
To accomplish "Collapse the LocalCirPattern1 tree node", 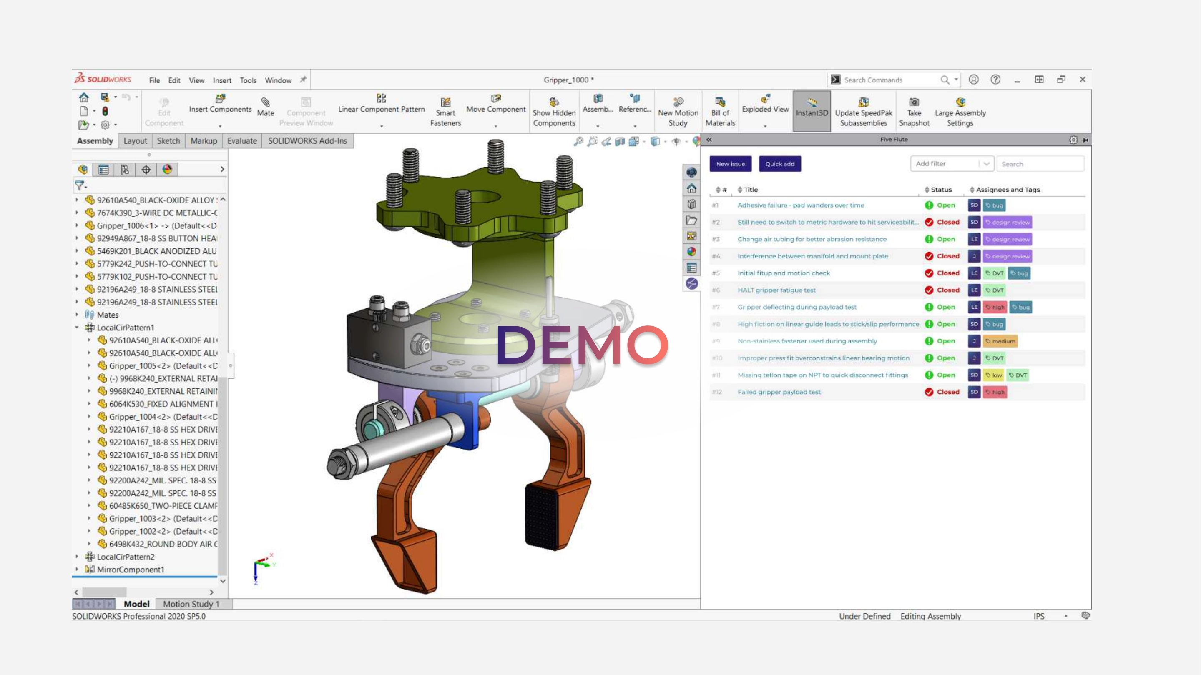I will 77,327.
